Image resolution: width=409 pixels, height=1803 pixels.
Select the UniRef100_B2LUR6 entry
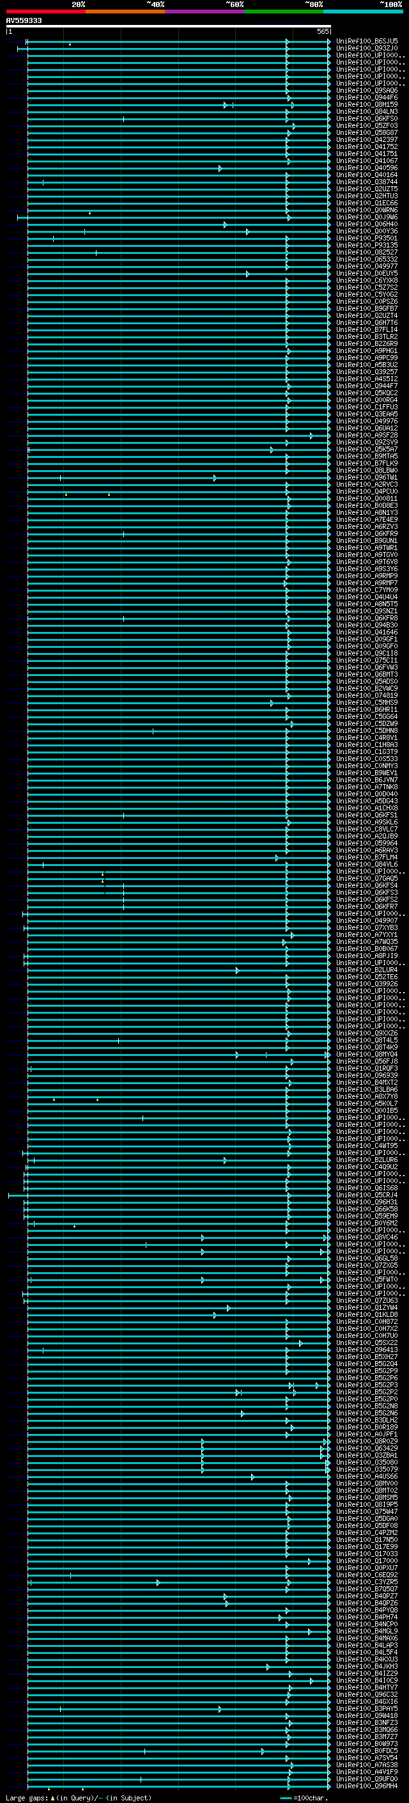pyautogui.click(x=367, y=1160)
